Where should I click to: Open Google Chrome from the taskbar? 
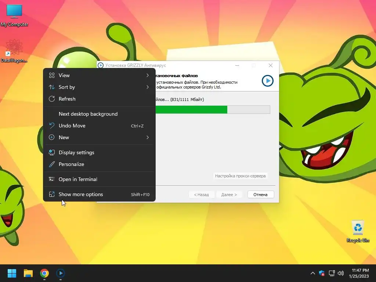pos(44,273)
